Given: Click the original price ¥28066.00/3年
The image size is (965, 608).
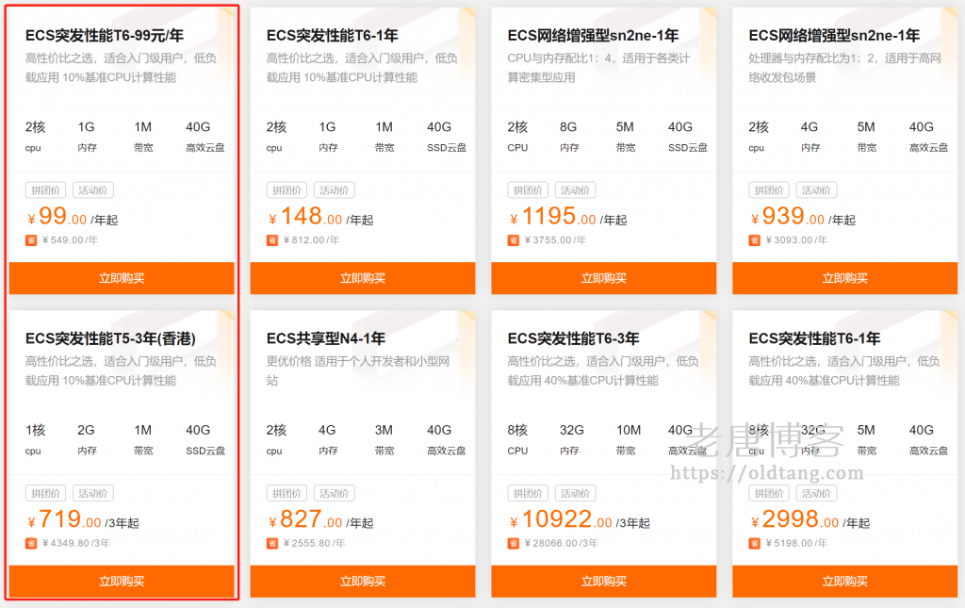Looking at the screenshot, I should [x=562, y=543].
